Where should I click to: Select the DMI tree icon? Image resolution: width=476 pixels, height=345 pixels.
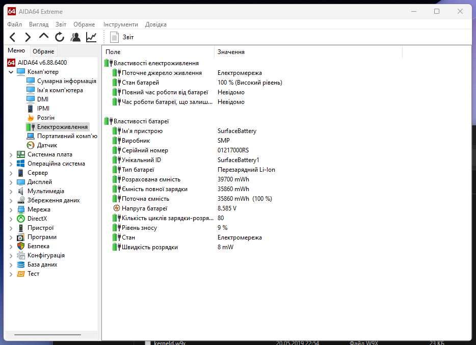click(31, 99)
